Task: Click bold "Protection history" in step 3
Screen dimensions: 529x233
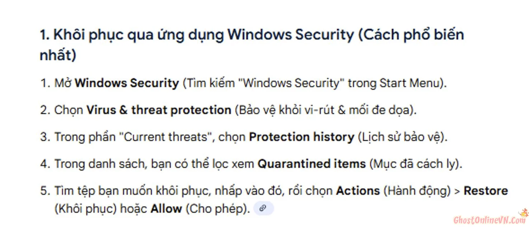Action: click(x=301, y=137)
